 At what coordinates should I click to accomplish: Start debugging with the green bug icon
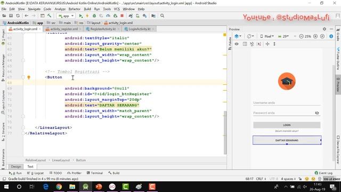tap(94, 15)
